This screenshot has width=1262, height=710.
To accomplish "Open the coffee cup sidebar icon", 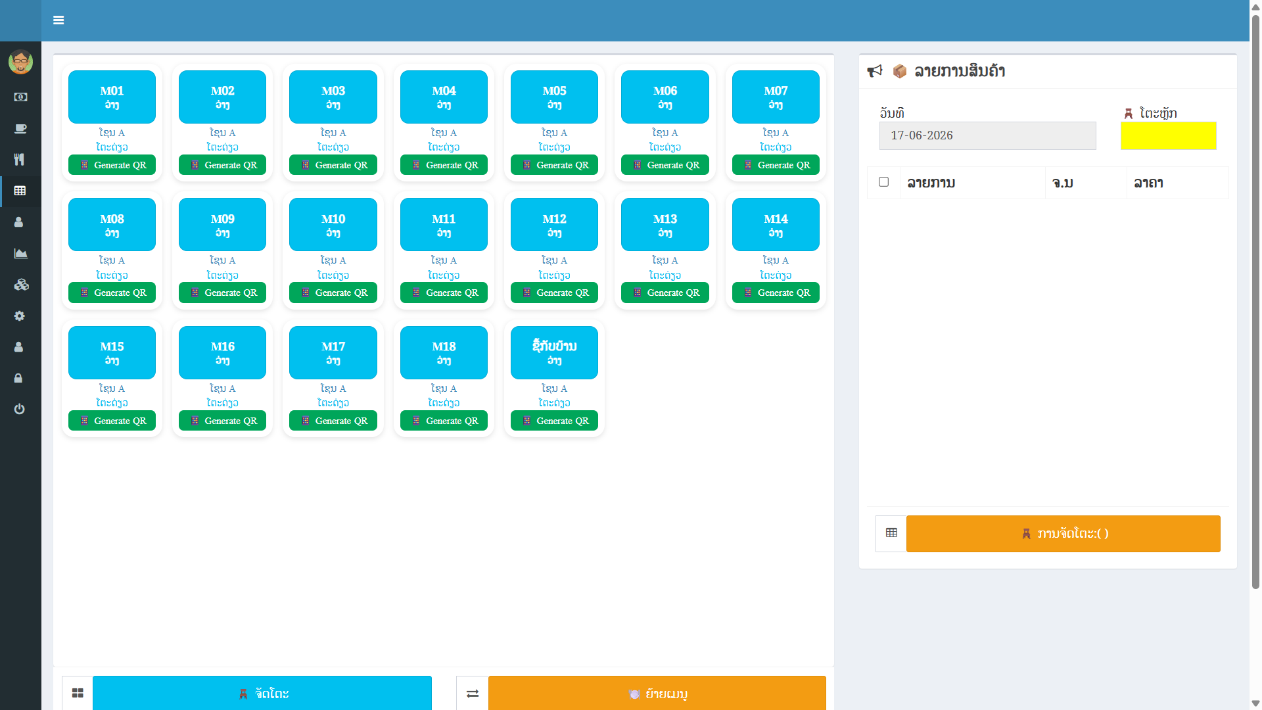I will (x=20, y=128).
